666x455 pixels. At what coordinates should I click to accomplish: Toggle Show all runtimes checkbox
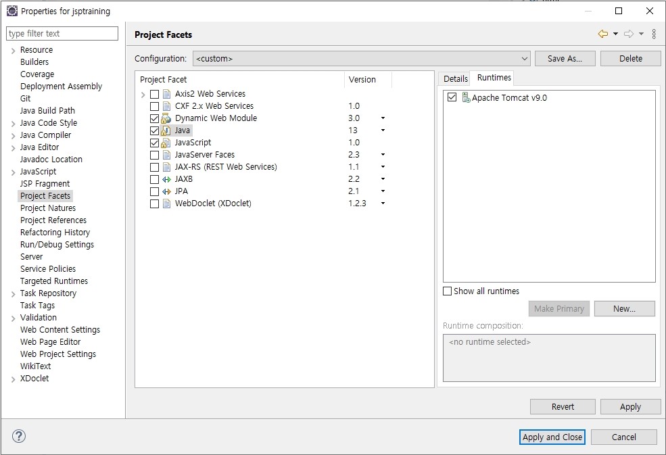pos(447,291)
